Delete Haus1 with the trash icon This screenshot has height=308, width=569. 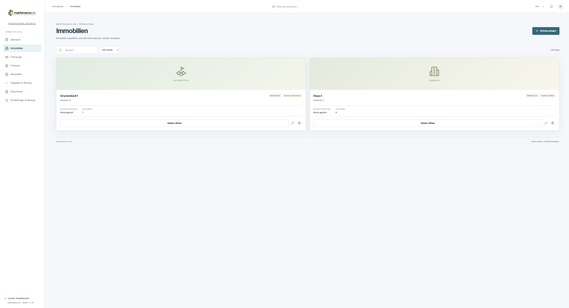[553, 123]
